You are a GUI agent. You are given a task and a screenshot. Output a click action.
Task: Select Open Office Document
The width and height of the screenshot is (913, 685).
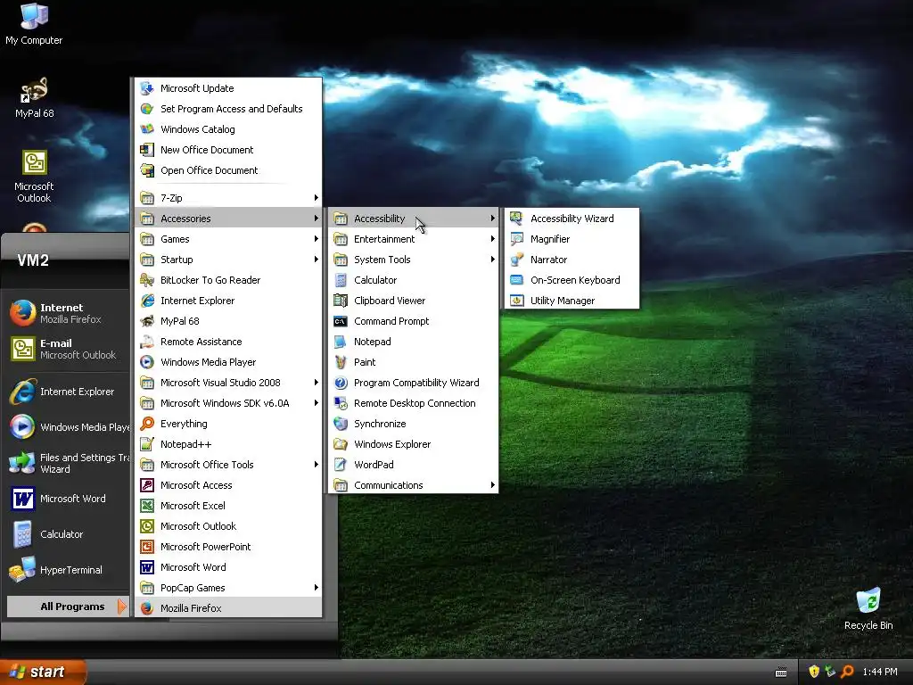(228, 170)
